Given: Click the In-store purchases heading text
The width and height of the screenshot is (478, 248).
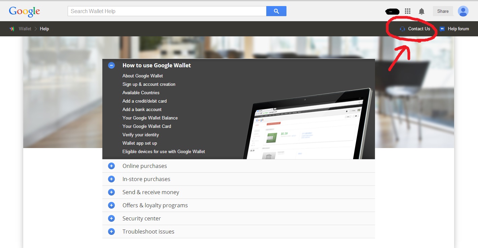Looking at the screenshot, I should 146,179.
